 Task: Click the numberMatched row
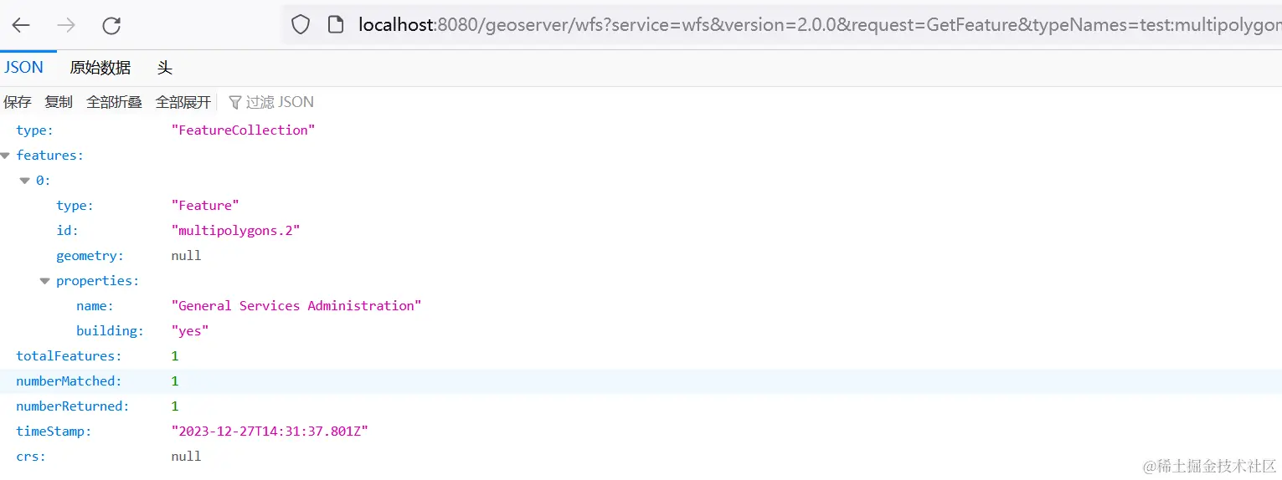(x=641, y=381)
